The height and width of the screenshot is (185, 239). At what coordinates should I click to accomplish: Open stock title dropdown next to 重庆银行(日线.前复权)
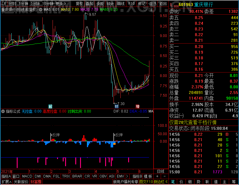(41, 10)
